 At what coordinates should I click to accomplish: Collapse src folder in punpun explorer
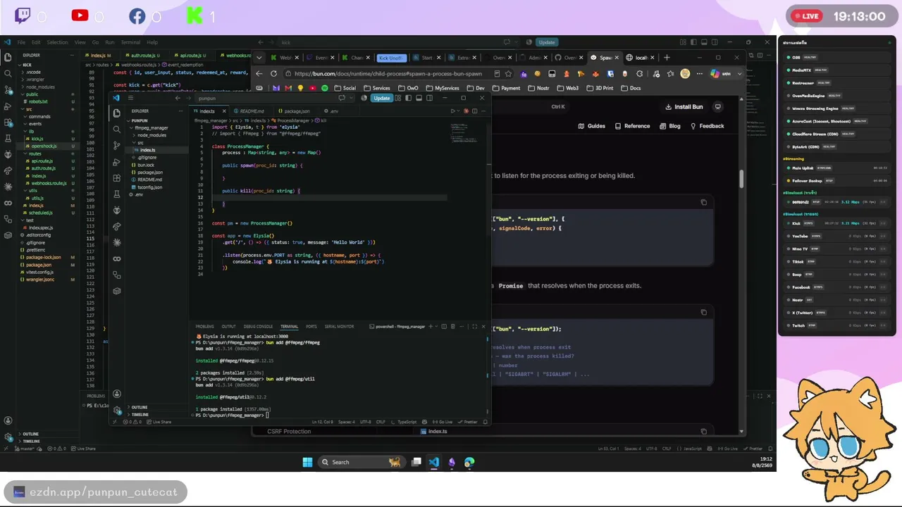click(x=139, y=143)
